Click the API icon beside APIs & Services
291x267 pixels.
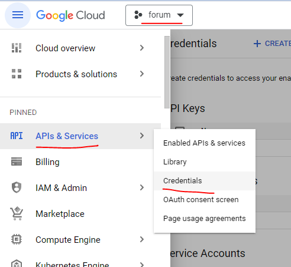point(17,136)
